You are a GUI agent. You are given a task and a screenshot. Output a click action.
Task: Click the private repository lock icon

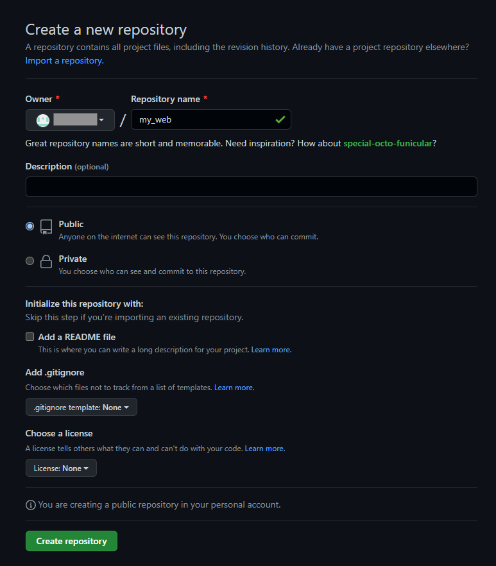46,261
